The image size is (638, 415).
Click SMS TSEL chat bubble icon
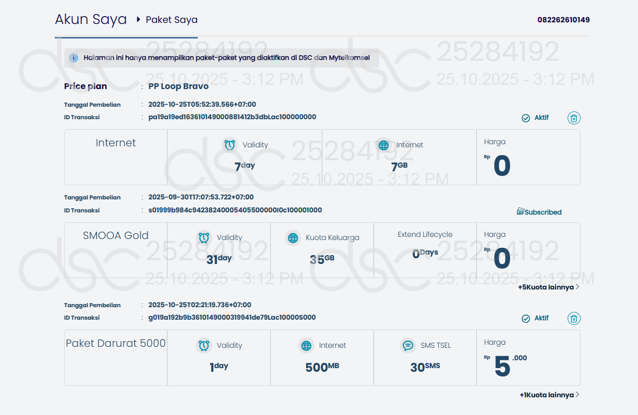pyautogui.click(x=408, y=345)
